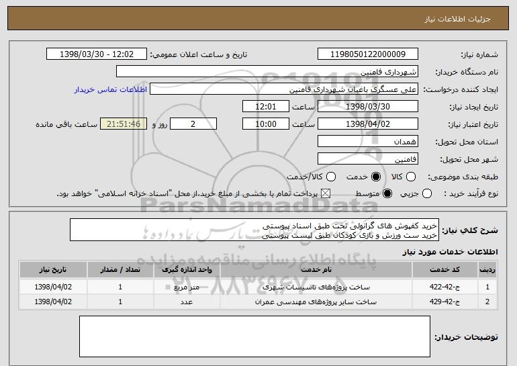Click the طبقه بندی موضوعی label
Image resolution: width=517 pixels, height=366 pixels.
tap(463, 177)
